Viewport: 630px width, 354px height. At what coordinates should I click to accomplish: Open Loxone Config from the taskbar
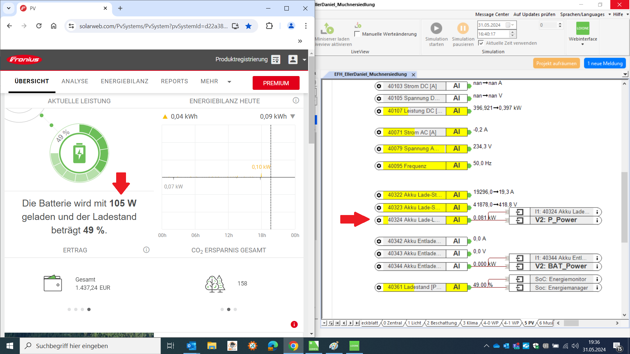(x=313, y=346)
